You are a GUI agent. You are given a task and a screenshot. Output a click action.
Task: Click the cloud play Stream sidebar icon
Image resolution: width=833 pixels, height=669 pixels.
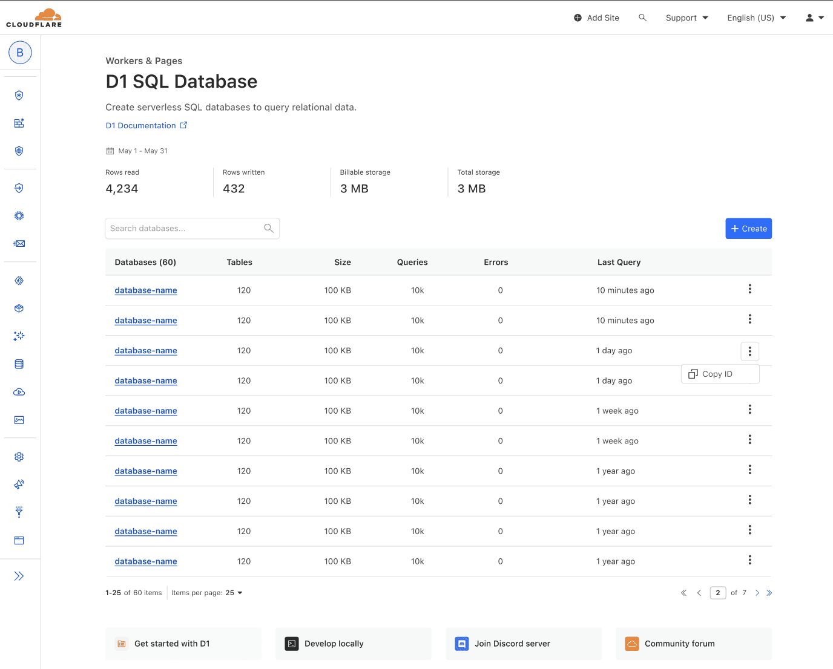19,392
